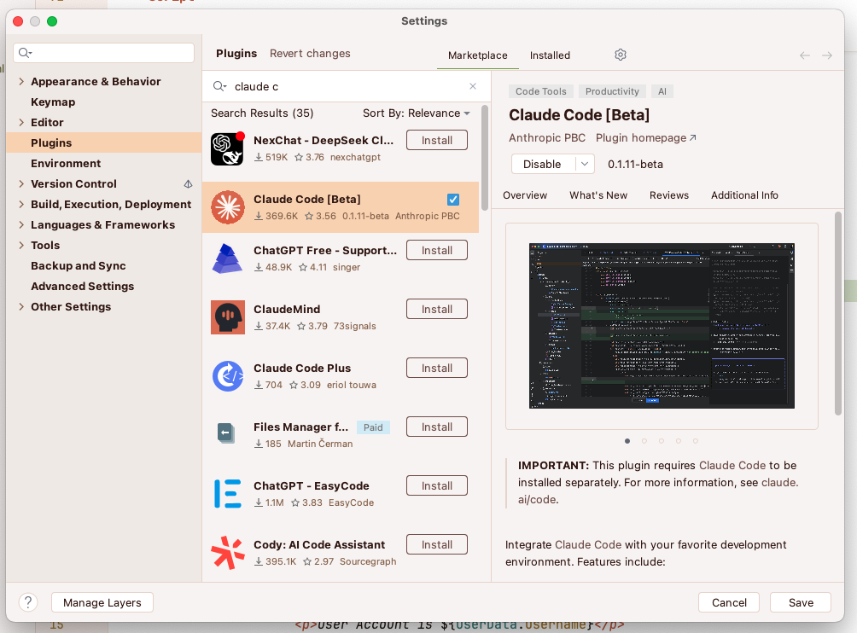Screen dimensions: 857x633
Task: Click Revert changes link
Action: 310,54
